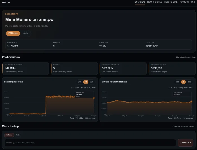Click the 'Mine Monero on xmr.pw' heading

coord(29,19)
